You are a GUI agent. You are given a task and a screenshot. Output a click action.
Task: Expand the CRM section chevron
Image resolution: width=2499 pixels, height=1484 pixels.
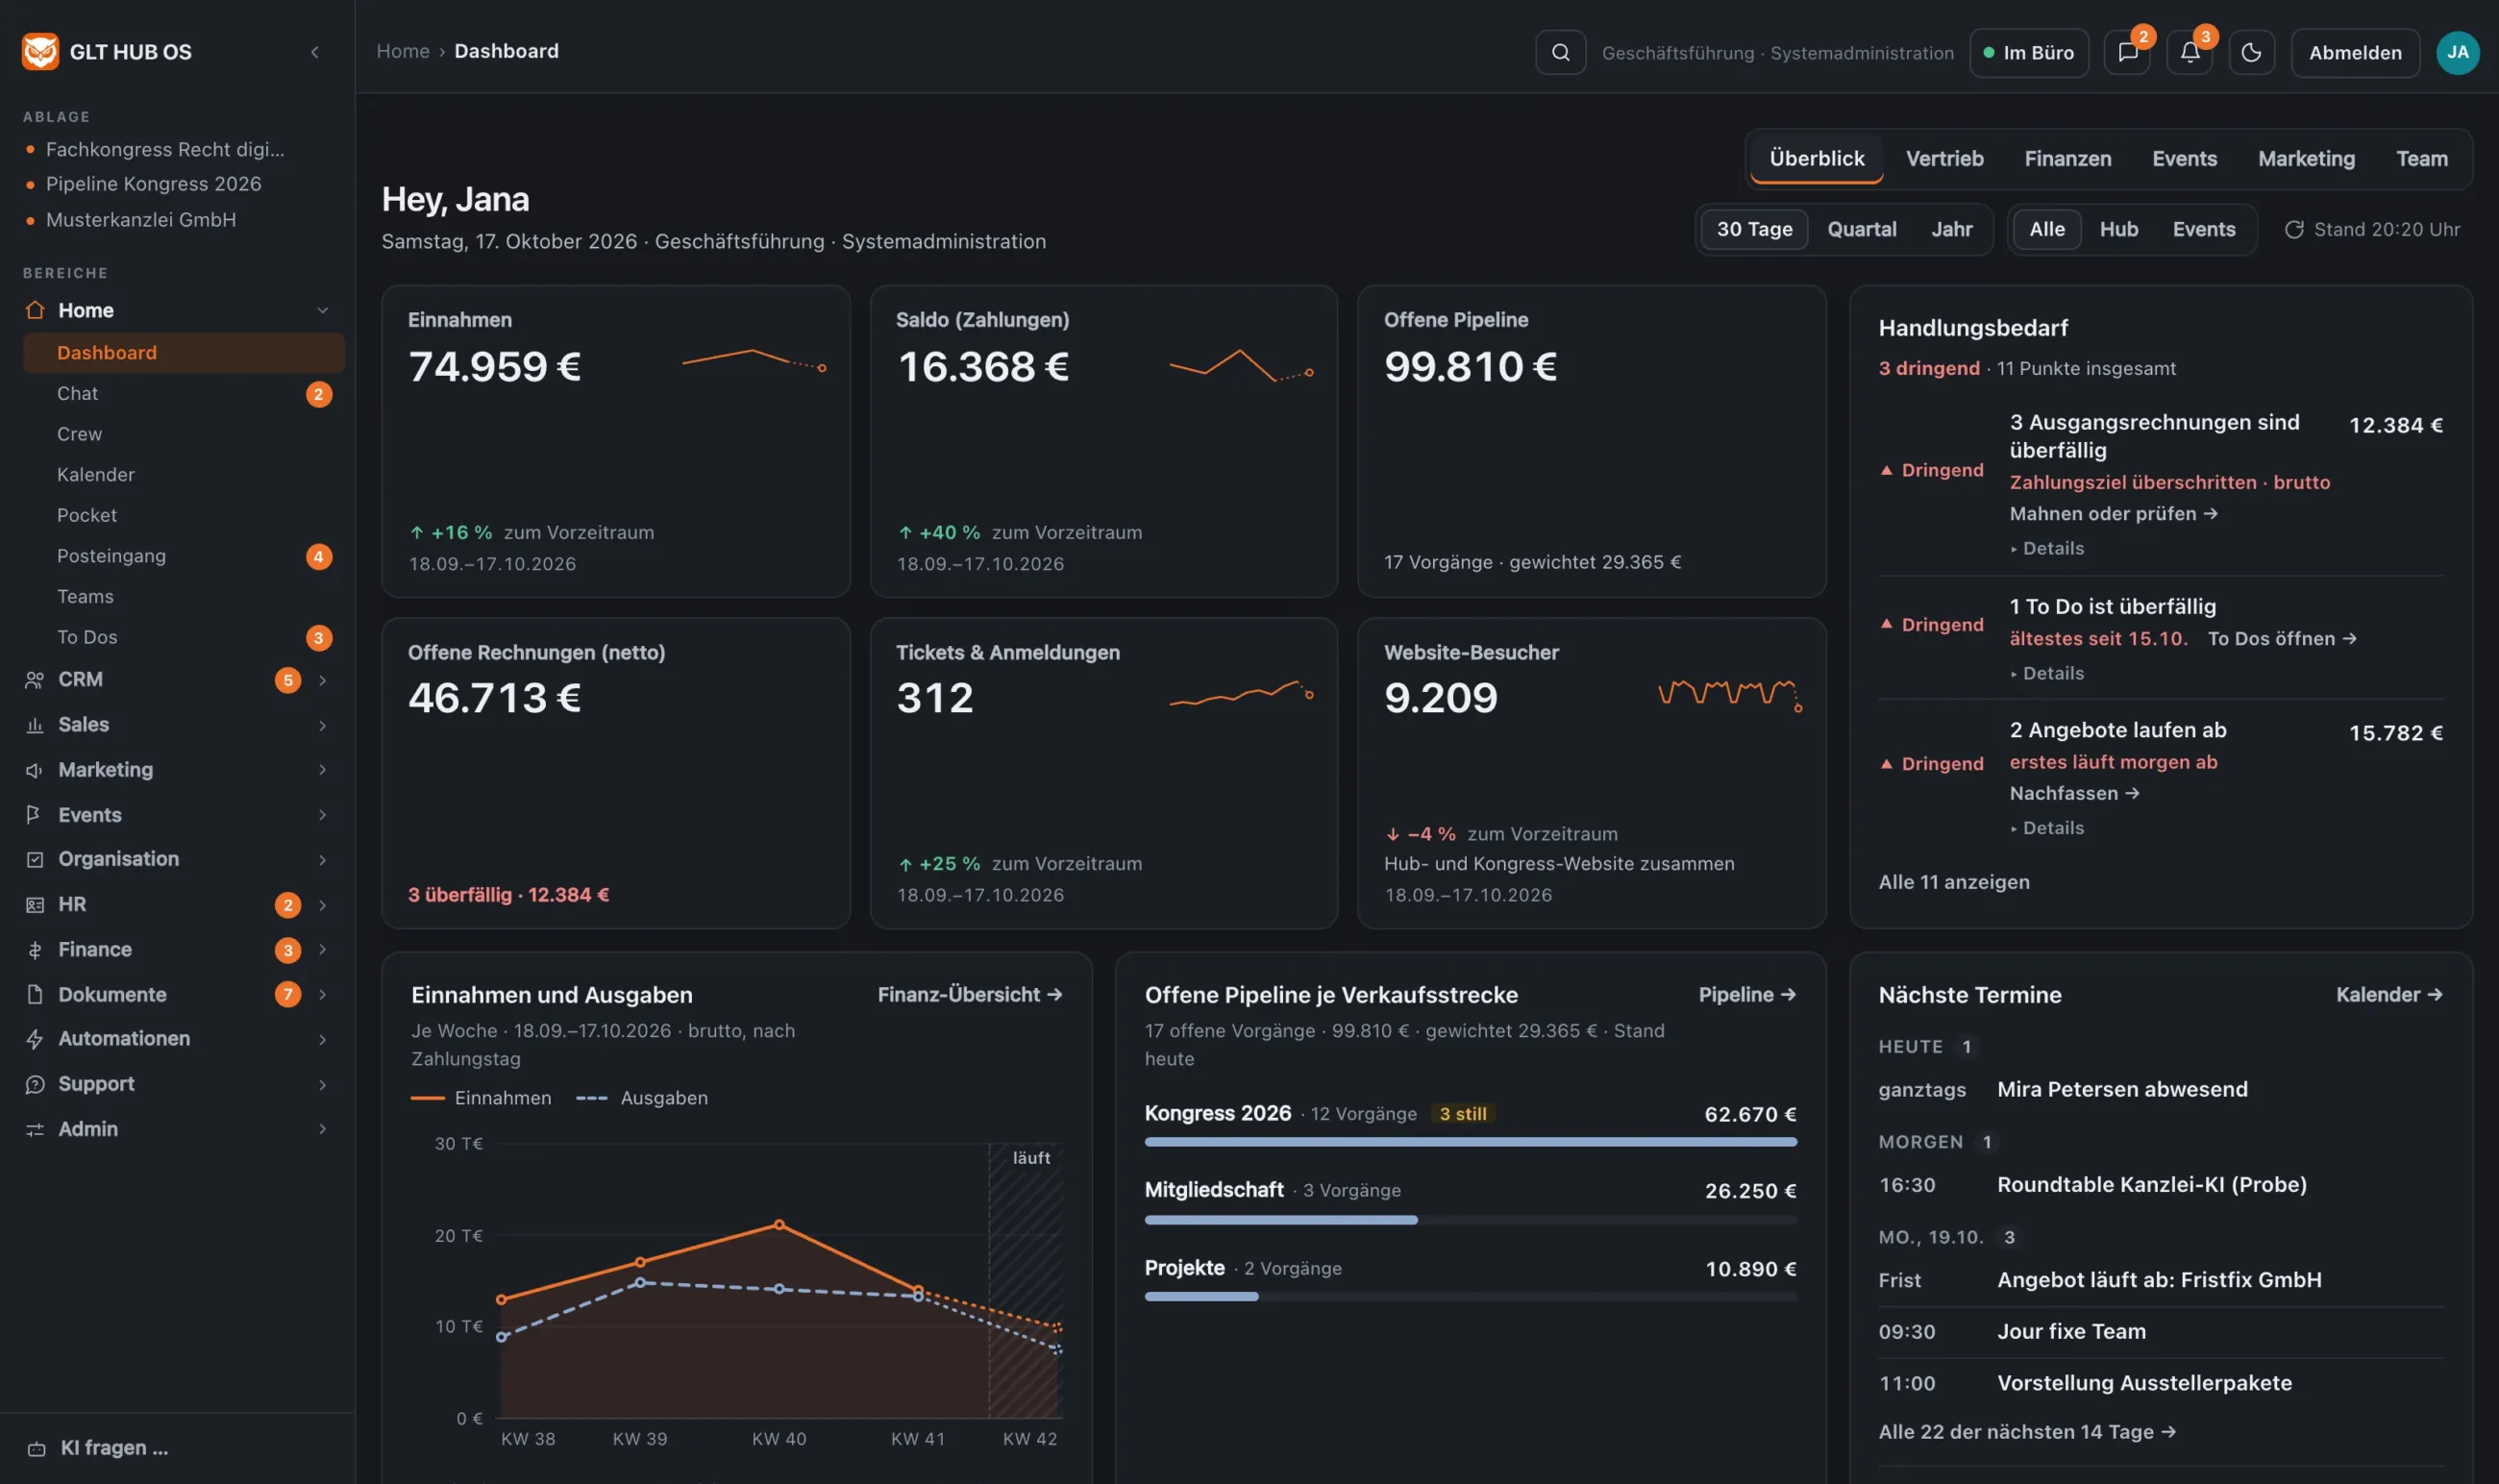click(322, 680)
